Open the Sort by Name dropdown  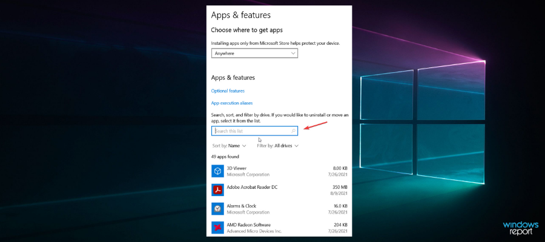(x=229, y=146)
